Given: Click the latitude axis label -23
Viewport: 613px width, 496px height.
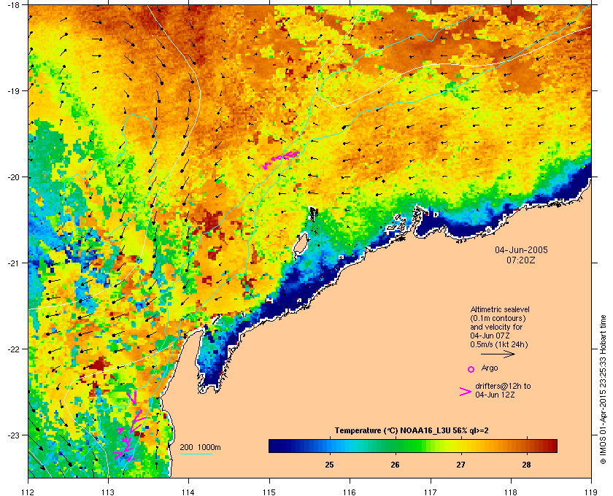Looking at the screenshot, I should (x=13, y=435).
